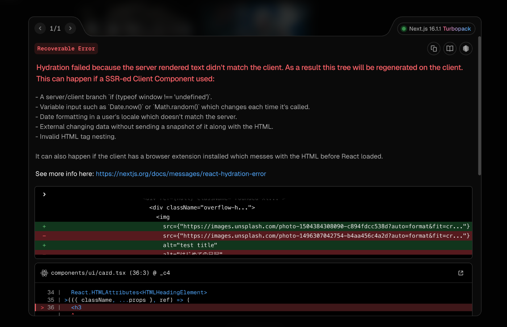The width and height of the screenshot is (507, 327).
Task: Click browser extension explanation sentence
Action: coord(209,156)
